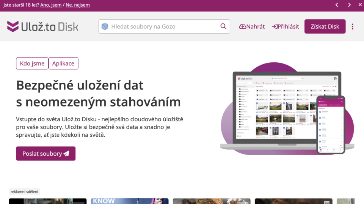
Task: Click the Ulož.to Disk logo
Action: [43, 26]
